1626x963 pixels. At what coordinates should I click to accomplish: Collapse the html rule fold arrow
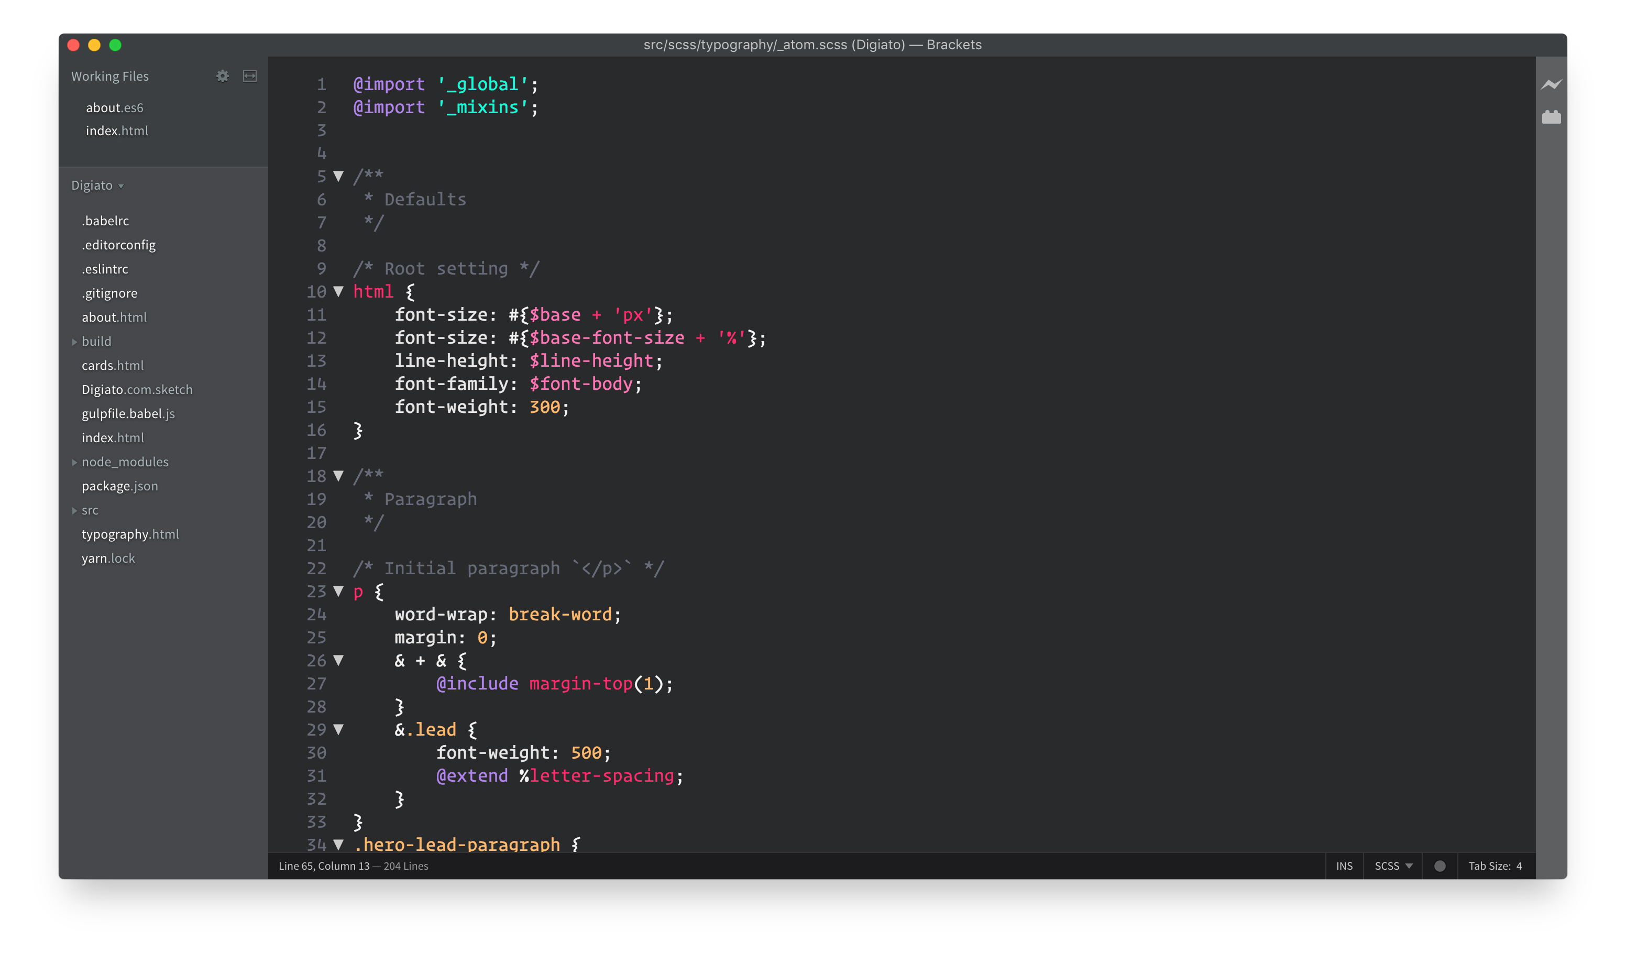(338, 291)
